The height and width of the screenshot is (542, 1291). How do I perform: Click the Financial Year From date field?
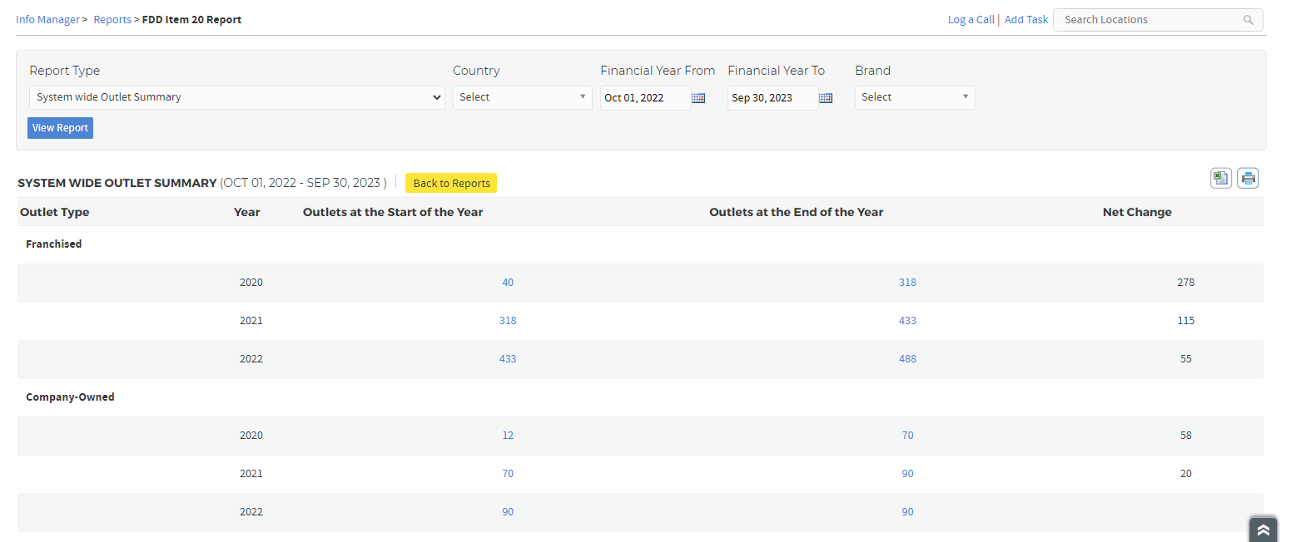(x=646, y=98)
